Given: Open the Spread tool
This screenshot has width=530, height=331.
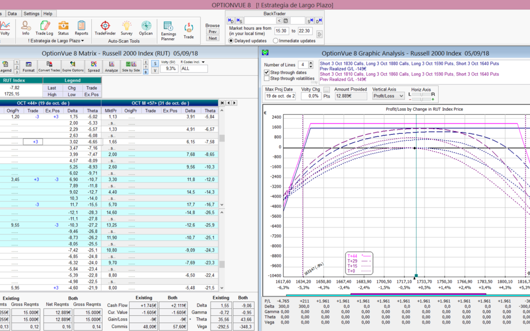Looking at the screenshot, I should [94, 66].
